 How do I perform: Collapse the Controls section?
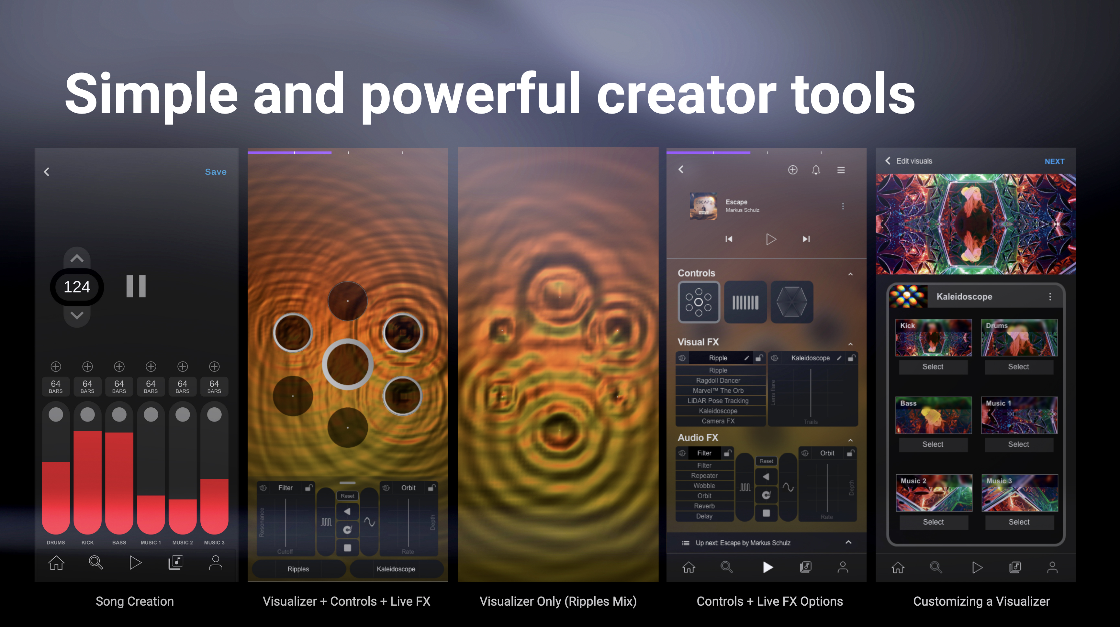(x=850, y=274)
